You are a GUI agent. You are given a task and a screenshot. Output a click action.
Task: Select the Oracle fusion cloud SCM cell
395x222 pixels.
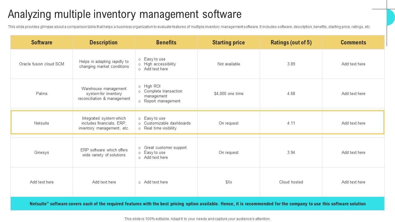(x=42, y=64)
